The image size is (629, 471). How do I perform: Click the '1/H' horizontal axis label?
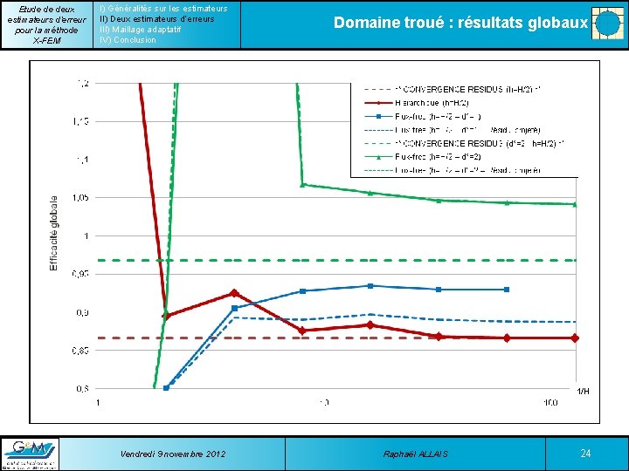(584, 392)
